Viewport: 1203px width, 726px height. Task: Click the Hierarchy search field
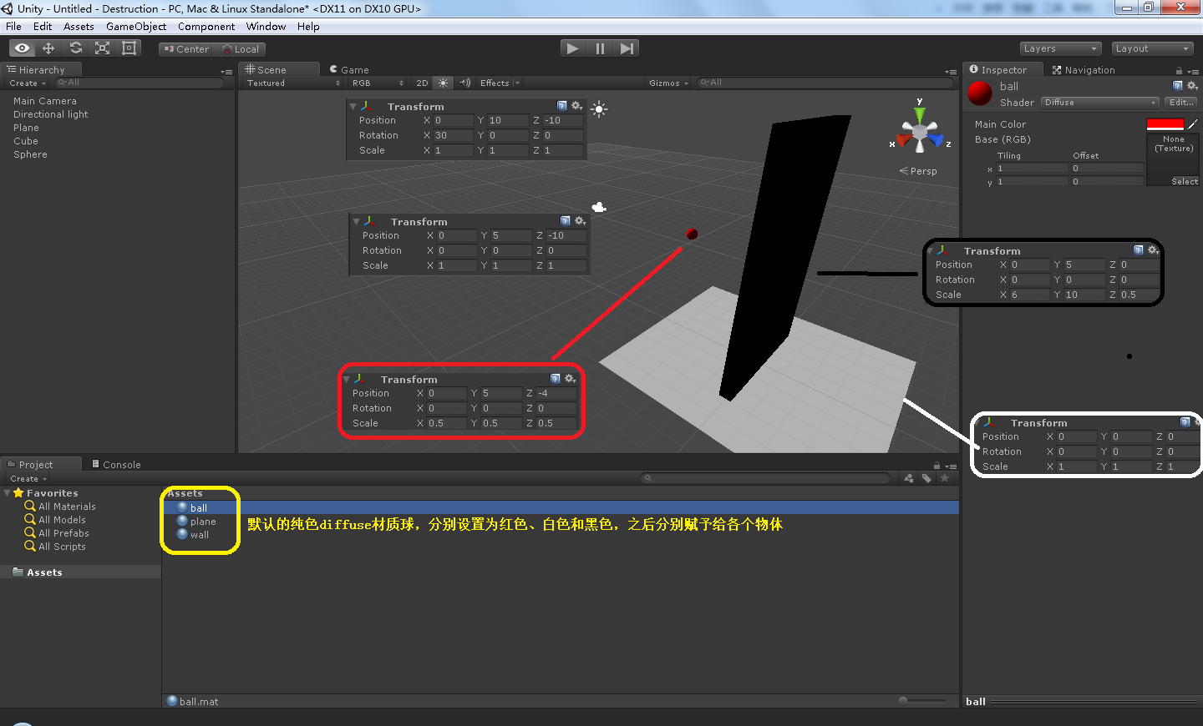(139, 83)
